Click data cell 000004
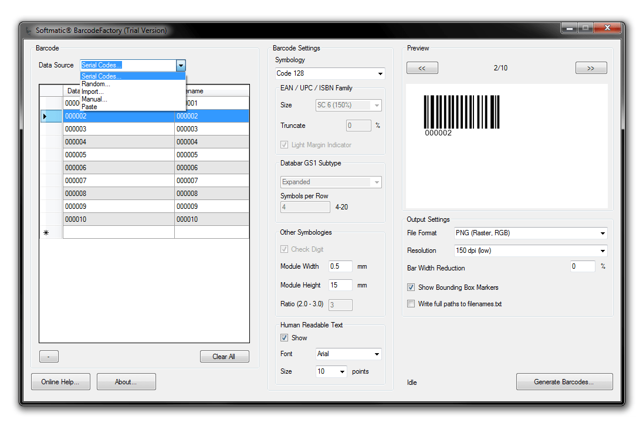This screenshot has height=440, width=643. pos(119,142)
